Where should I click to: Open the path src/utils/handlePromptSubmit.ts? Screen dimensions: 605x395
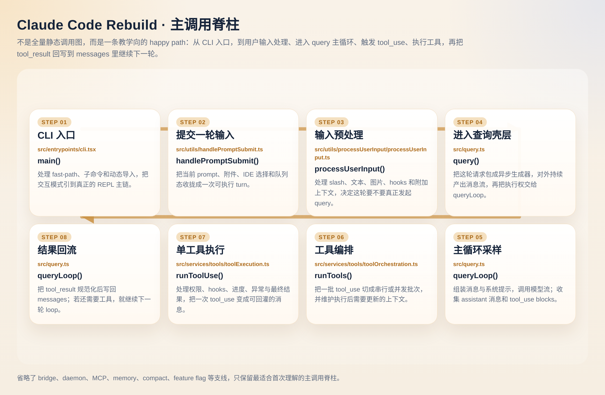click(x=219, y=149)
